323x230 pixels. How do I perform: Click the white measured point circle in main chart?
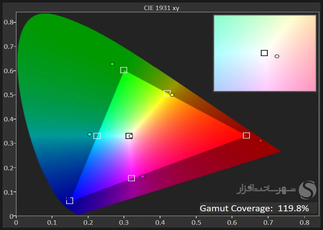coord(131,136)
